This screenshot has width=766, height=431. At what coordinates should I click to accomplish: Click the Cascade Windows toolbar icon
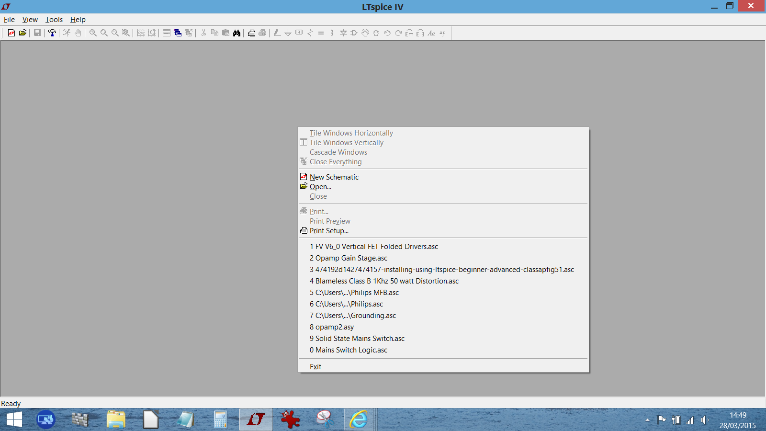coord(178,33)
